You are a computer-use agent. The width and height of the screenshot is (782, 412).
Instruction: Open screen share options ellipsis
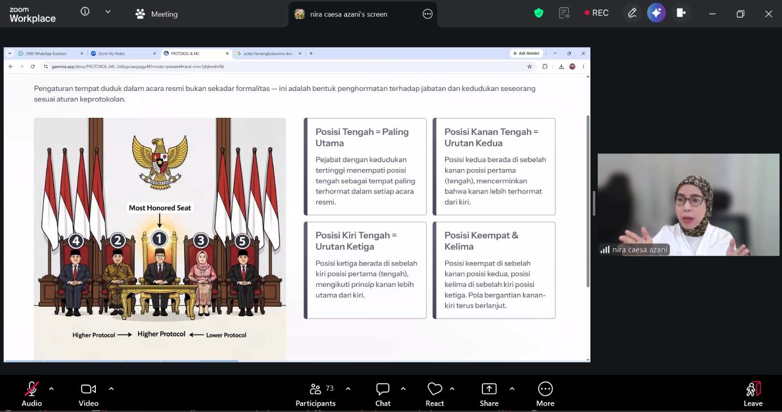pyautogui.click(x=428, y=14)
